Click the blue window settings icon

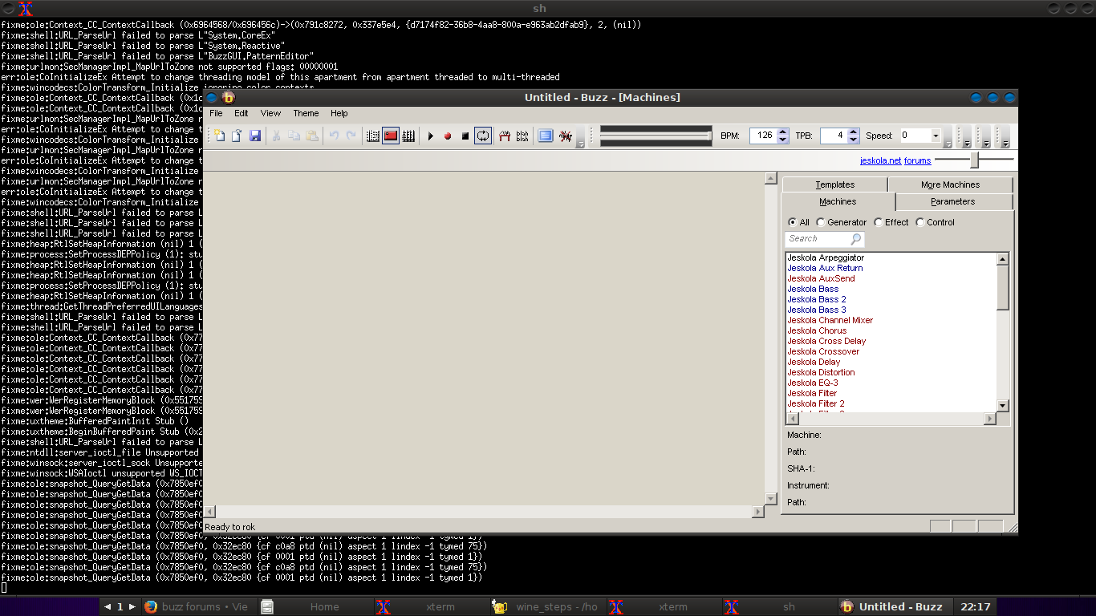pos(546,136)
